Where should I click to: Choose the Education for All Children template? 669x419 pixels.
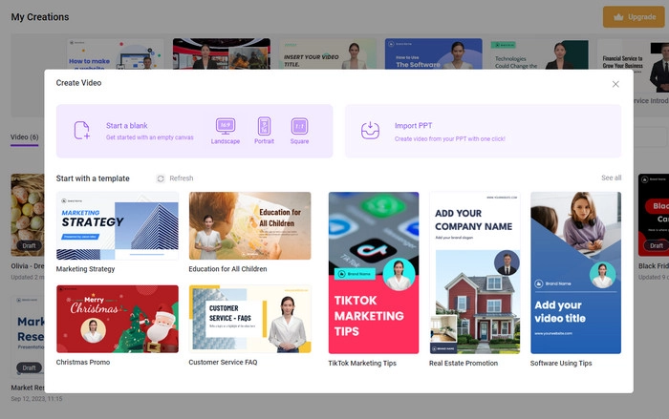[249, 226]
